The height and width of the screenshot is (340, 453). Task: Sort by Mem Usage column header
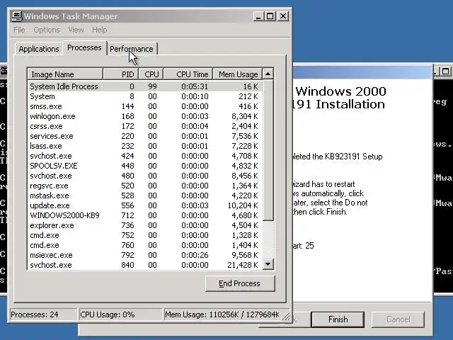pyautogui.click(x=238, y=74)
